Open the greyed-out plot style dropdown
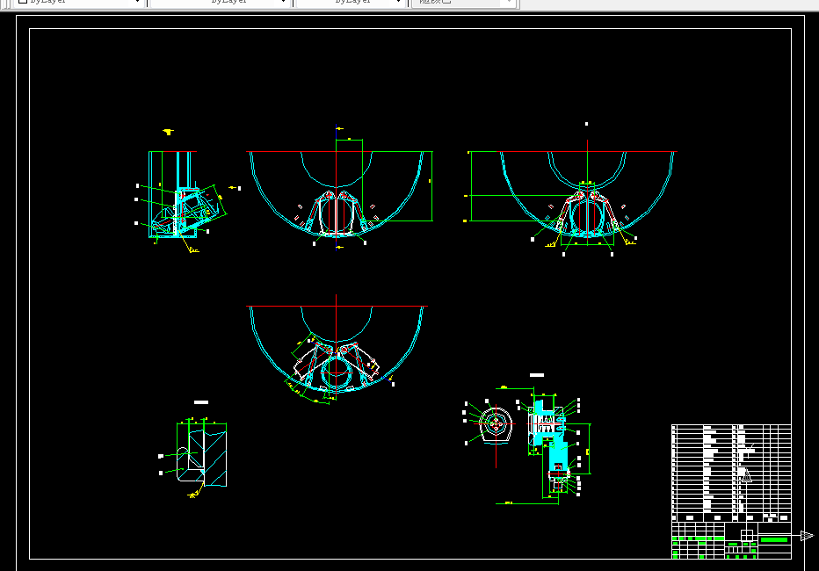 463,2
